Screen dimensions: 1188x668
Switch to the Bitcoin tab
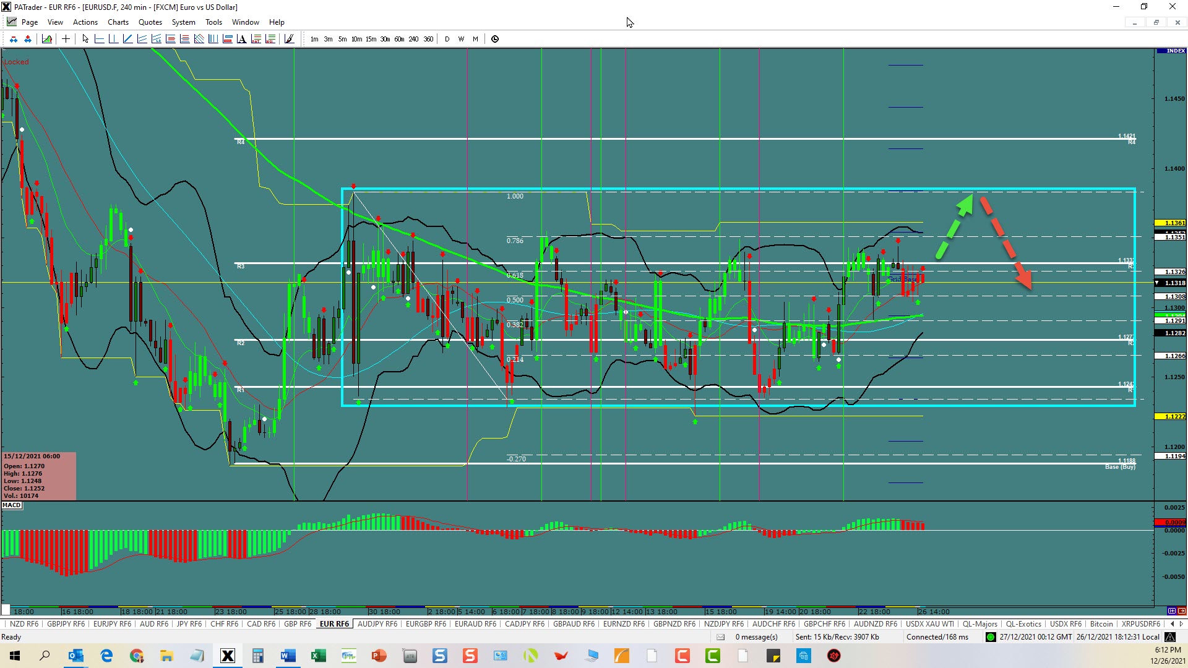1101,624
